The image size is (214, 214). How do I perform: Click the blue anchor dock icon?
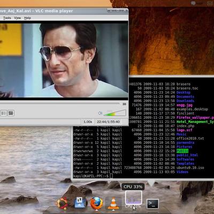80,203
